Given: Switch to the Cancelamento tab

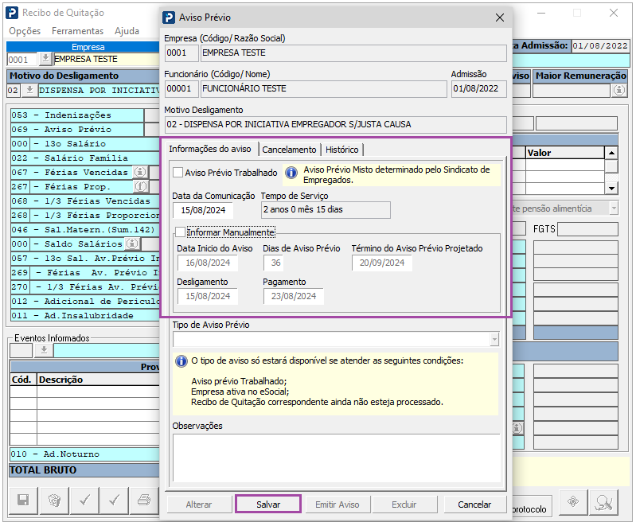Looking at the screenshot, I should coord(289,150).
